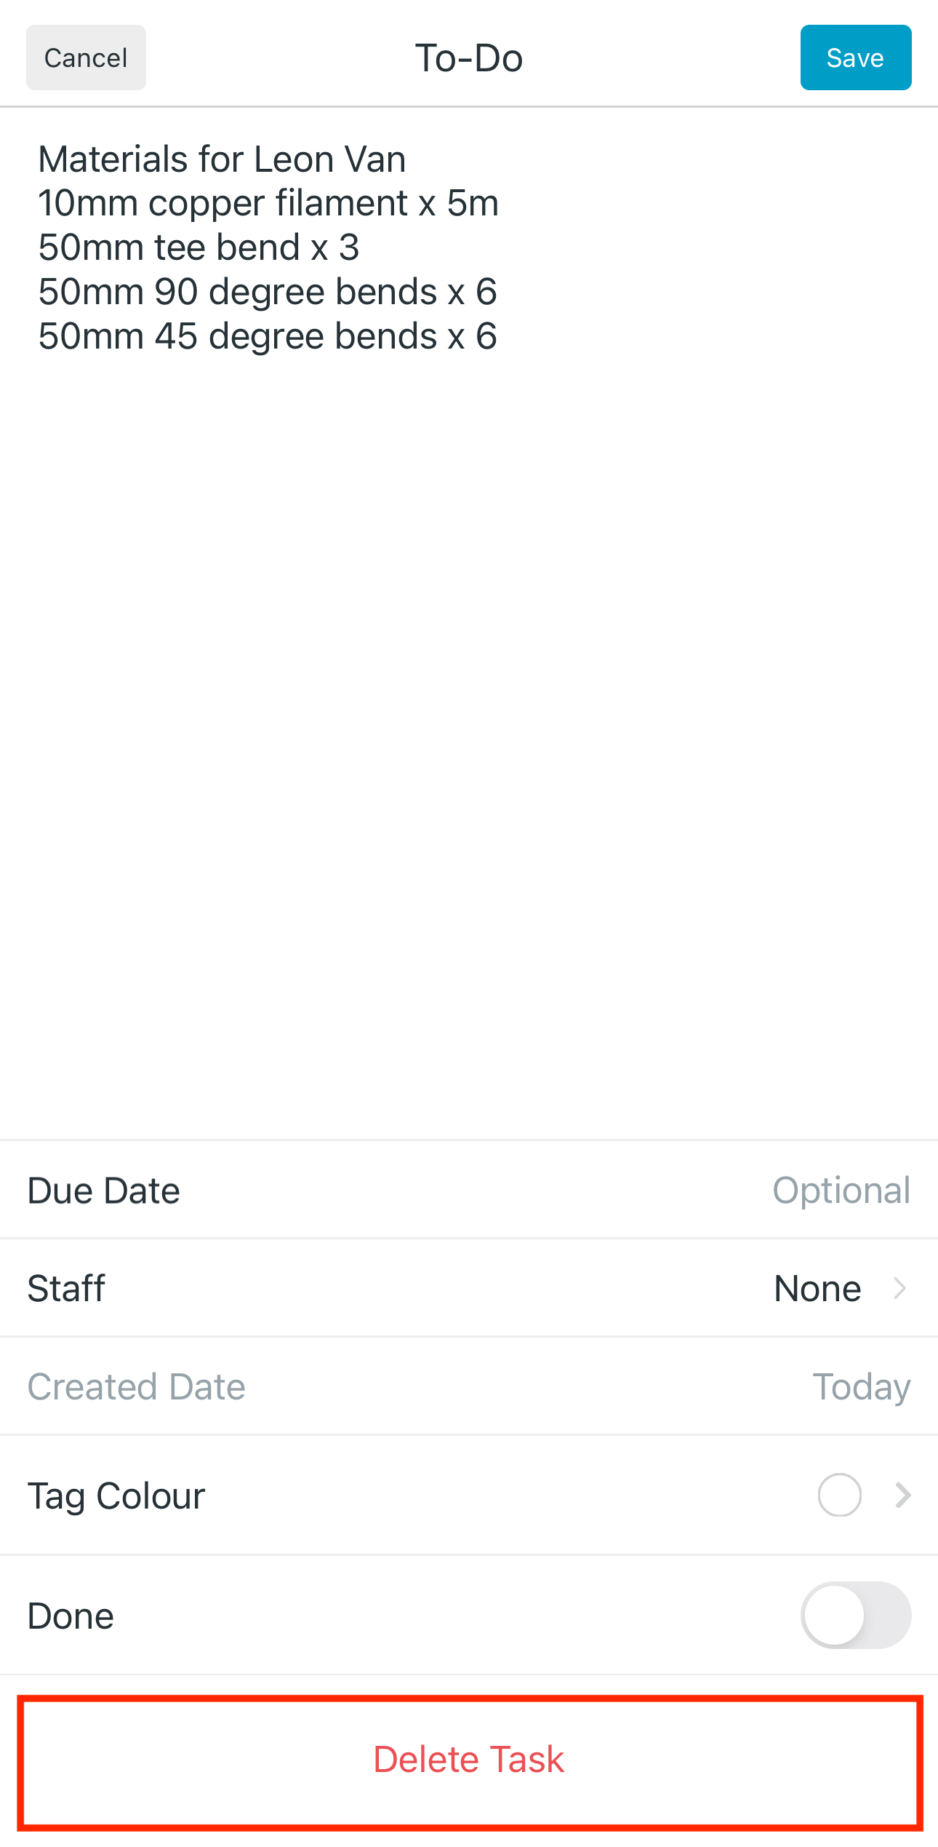Select the empty tag colour circle

point(839,1496)
